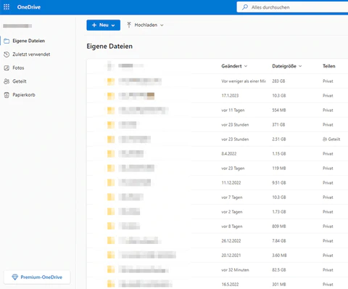Click the 'vor 23 Tagen' date cell
Screen dimensions: 348x289
[x=233, y=168]
